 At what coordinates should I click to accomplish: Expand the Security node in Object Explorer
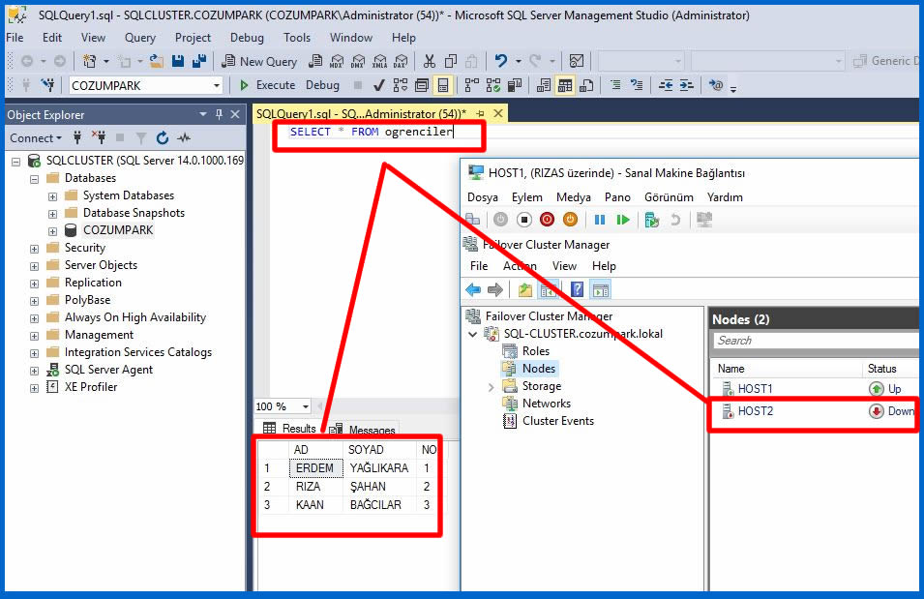(35, 248)
